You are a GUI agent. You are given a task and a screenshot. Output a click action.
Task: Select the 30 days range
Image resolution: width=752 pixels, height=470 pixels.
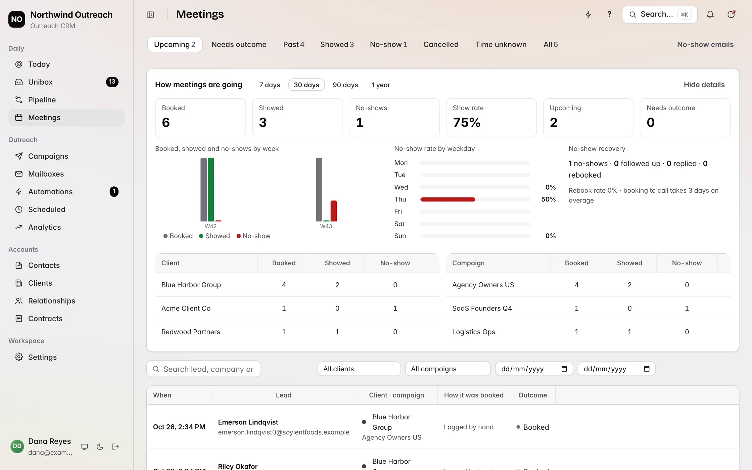(306, 85)
